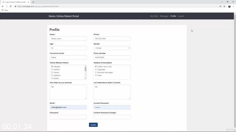Click the site lock icon in address bar
The image size is (236, 132).
click(15, 7)
